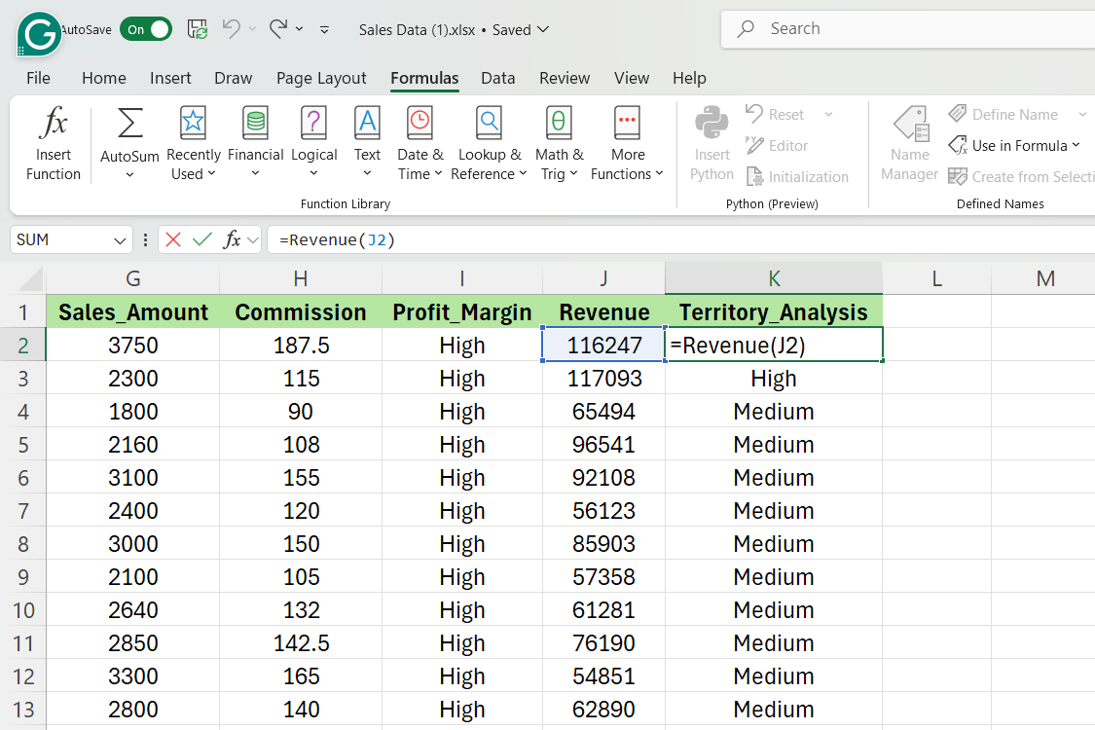The width and height of the screenshot is (1095, 730).
Task: Open Text functions icon
Action: coord(367,123)
